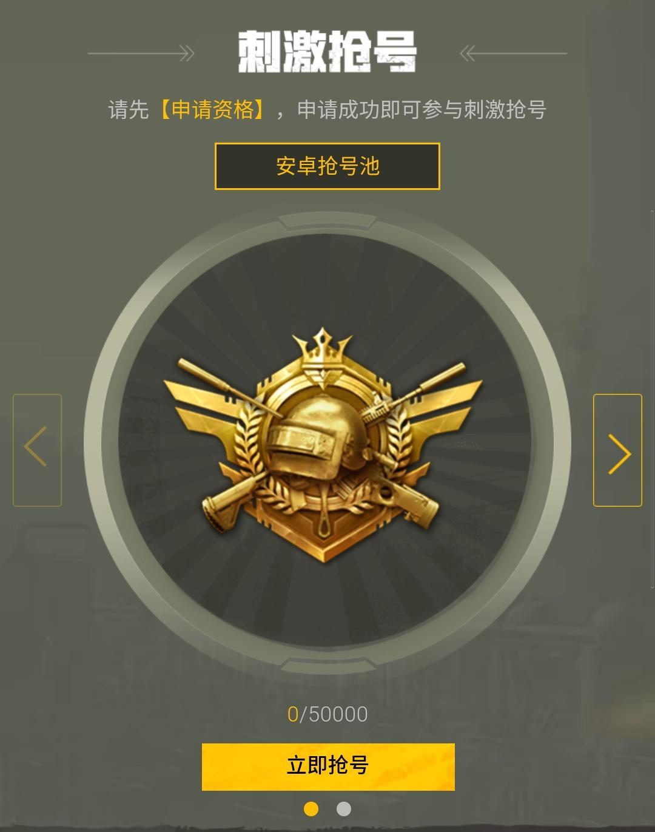Screen dimensions: 655x832
Task: Open the 【申请资格】 link
Action: point(212,110)
